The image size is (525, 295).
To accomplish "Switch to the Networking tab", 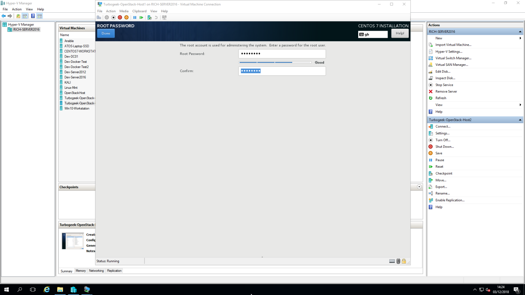I will tap(96, 271).
